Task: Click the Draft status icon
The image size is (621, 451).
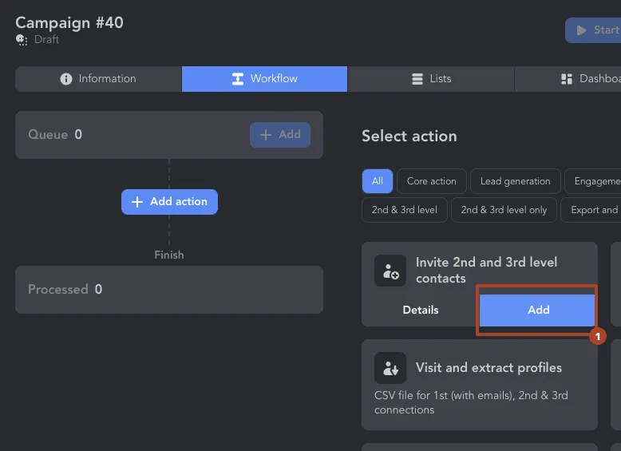Action: pyautogui.click(x=22, y=40)
